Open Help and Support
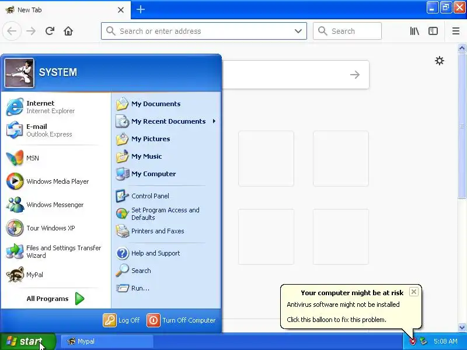 point(166,253)
